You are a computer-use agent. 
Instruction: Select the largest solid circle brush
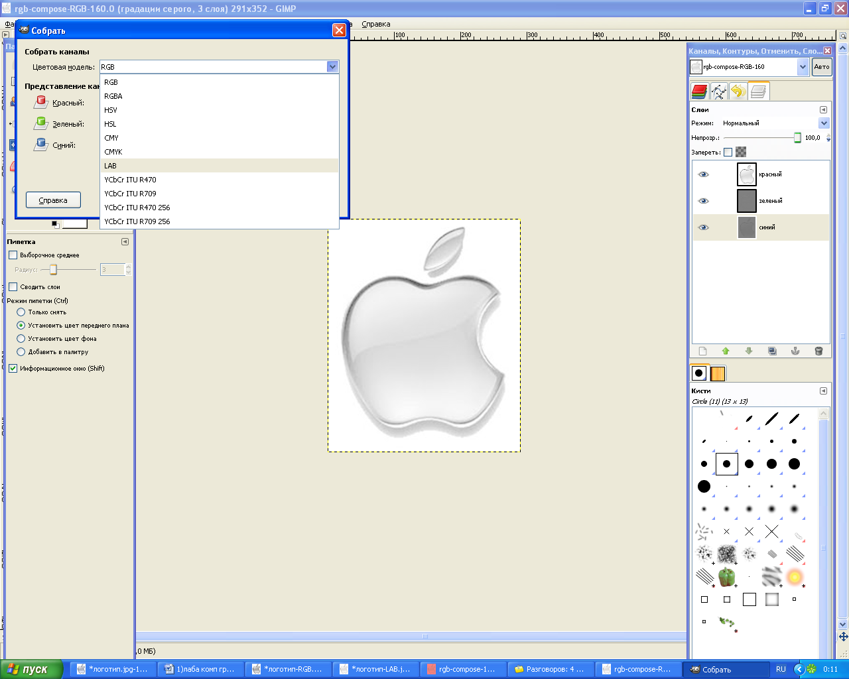[x=704, y=487]
